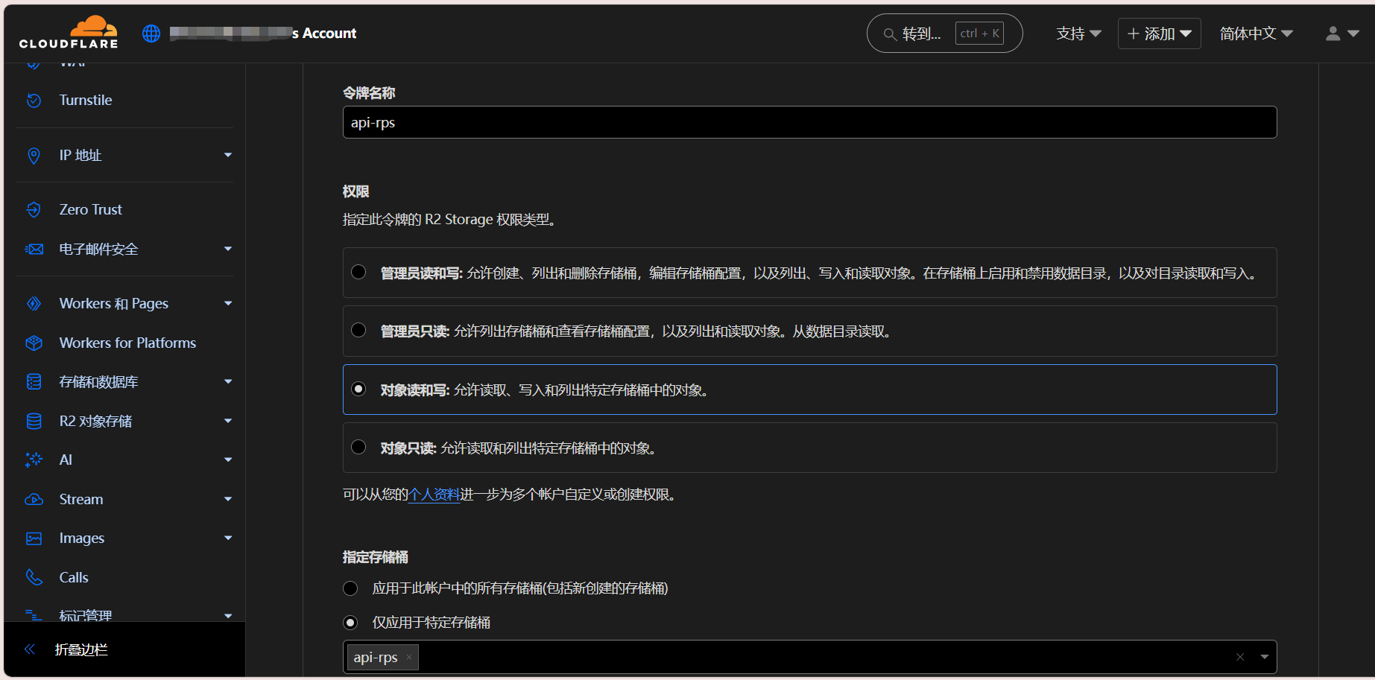This screenshot has height=680, width=1375.
Task: Click the Turnstile sidebar icon
Action: tap(34, 101)
